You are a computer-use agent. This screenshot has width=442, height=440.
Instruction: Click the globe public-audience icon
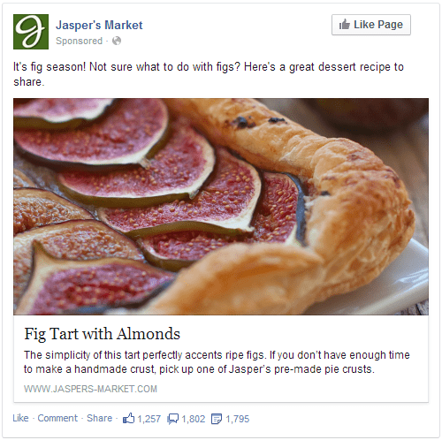pyautogui.click(x=117, y=41)
